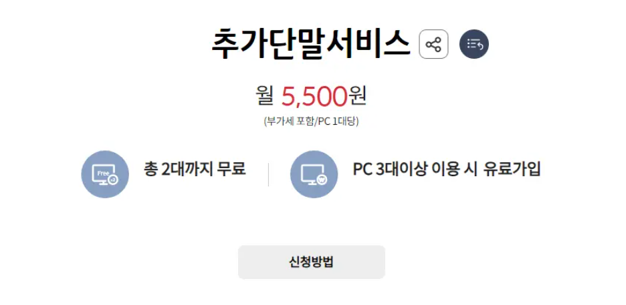Open the 신청방법 button
The image size is (626, 305).
[x=312, y=262]
